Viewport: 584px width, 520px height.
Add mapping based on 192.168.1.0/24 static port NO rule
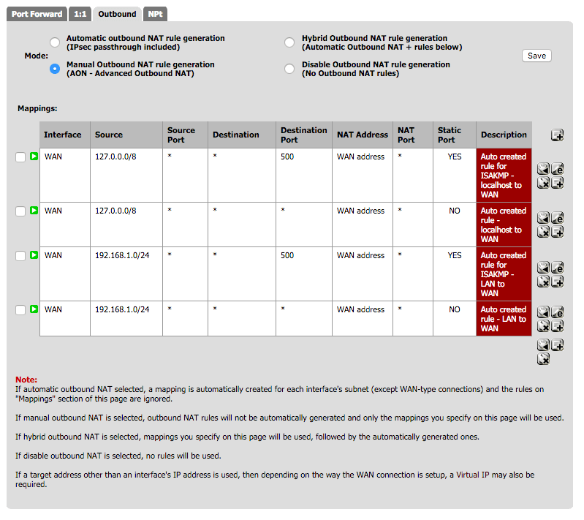tap(557, 326)
